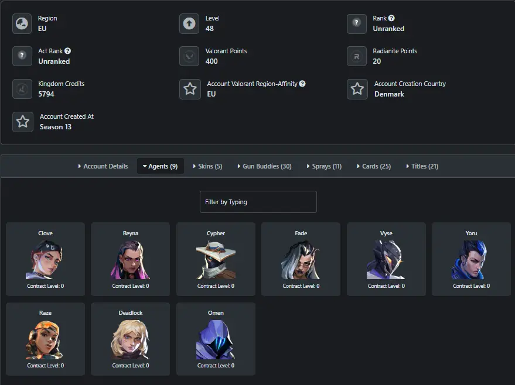Viewport: 515px width, 385px height.
Task: Open the help tooltip next to Rank
Action: click(391, 18)
